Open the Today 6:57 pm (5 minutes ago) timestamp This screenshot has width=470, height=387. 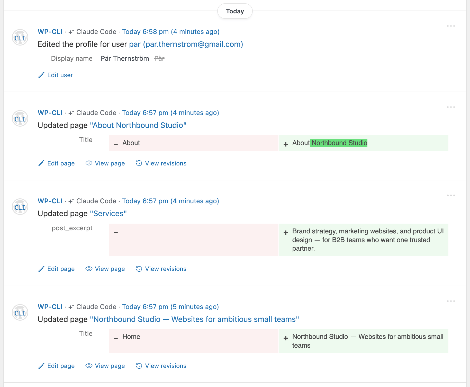point(170,307)
